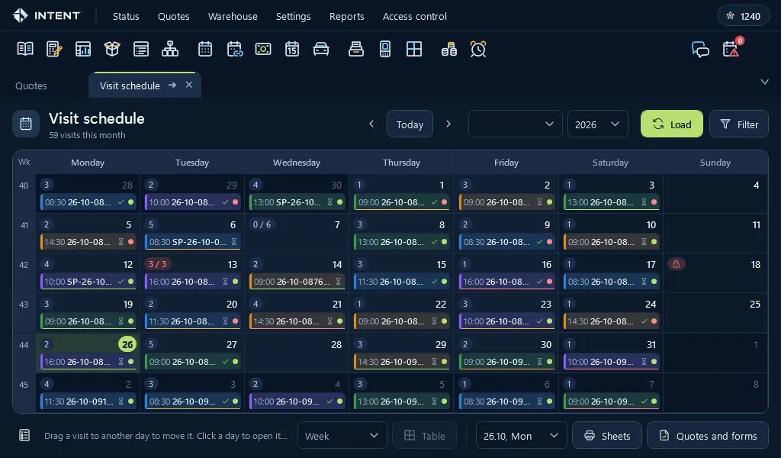The width and height of the screenshot is (781, 458).
Task: Open the Week view dropdown
Action: (x=342, y=436)
